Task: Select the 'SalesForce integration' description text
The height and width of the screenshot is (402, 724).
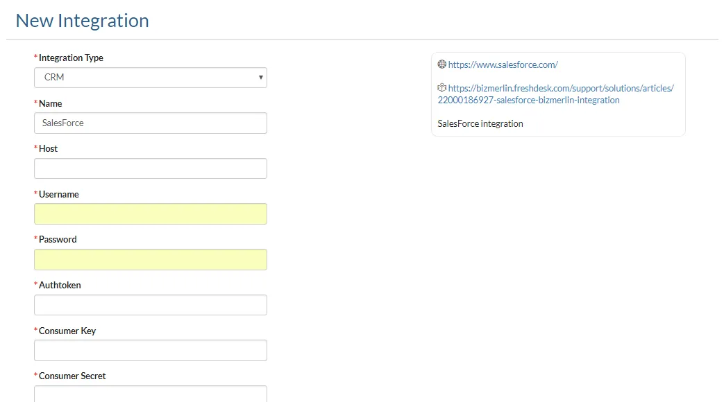Action: pos(480,123)
